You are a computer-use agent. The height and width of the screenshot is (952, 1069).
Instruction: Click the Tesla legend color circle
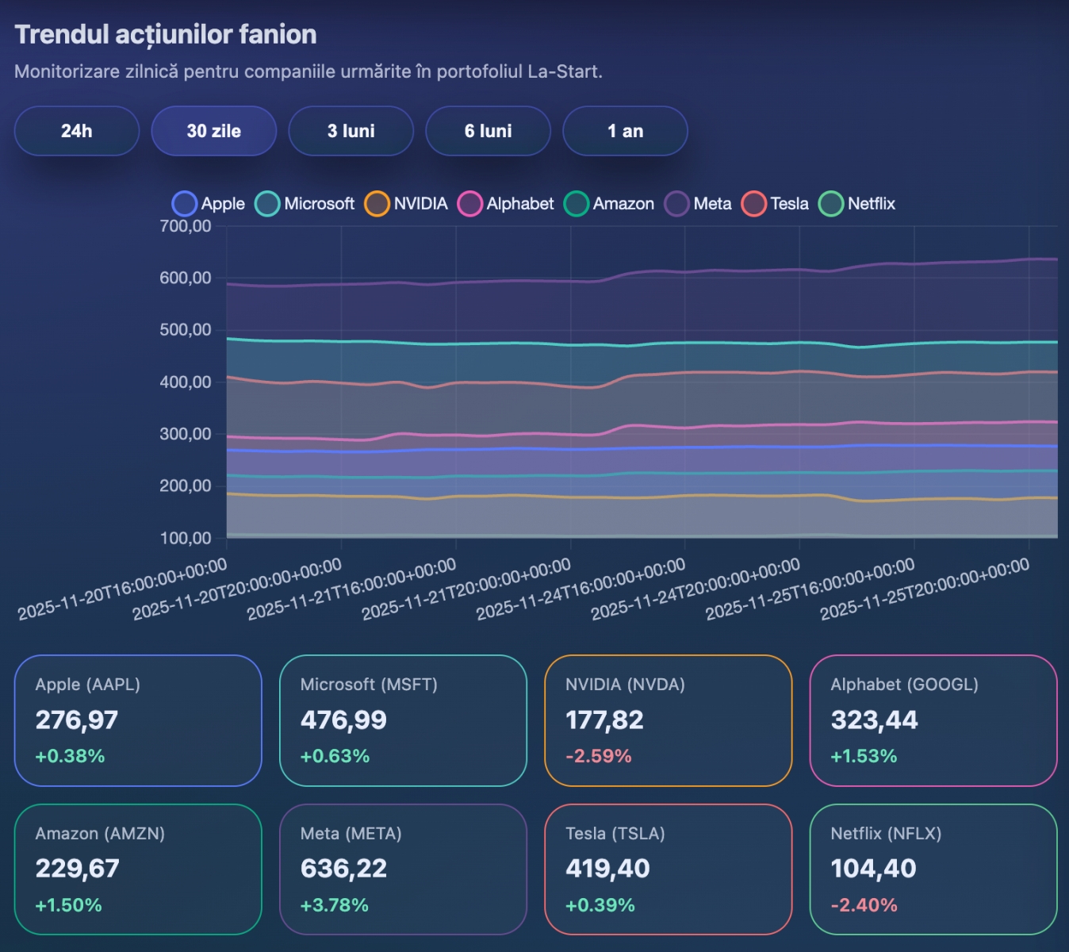point(753,204)
